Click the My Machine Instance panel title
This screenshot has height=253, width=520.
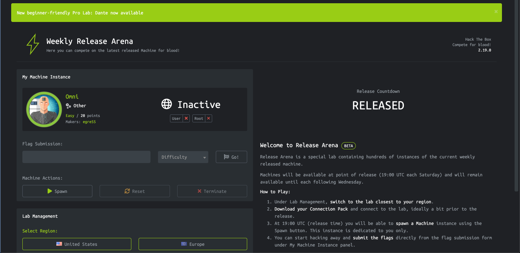(46, 77)
